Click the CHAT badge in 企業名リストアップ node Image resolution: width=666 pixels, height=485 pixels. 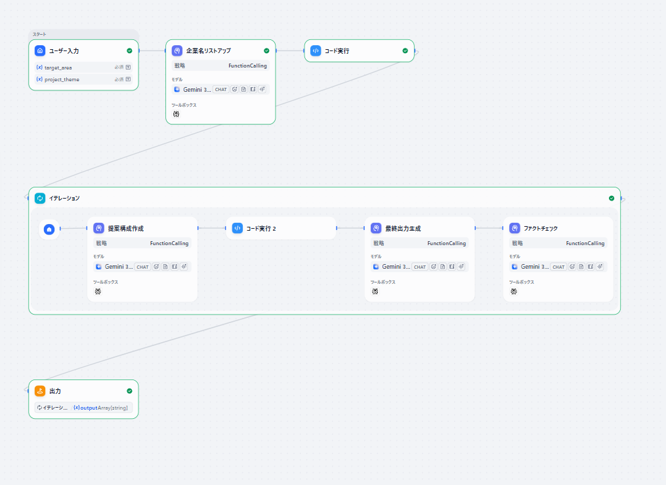click(x=221, y=90)
